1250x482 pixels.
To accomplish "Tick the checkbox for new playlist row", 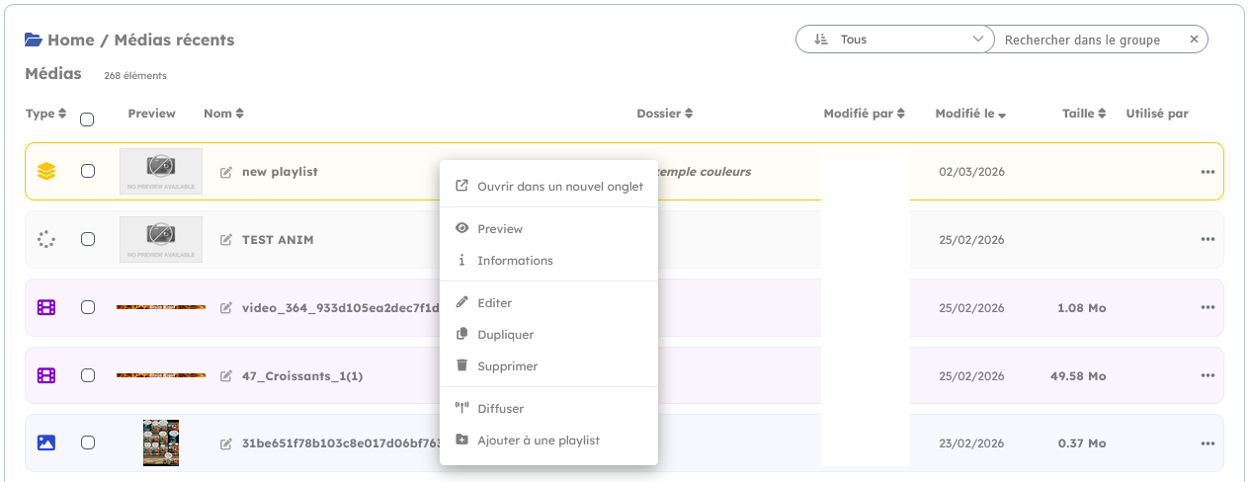I will pos(88,172).
